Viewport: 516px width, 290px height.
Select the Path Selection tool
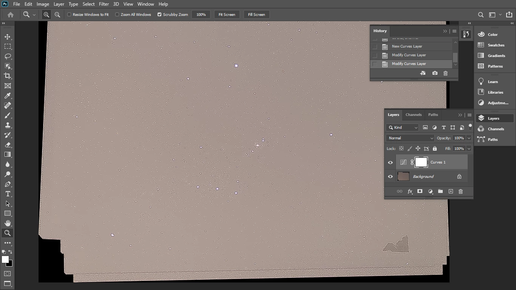coord(8,204)
